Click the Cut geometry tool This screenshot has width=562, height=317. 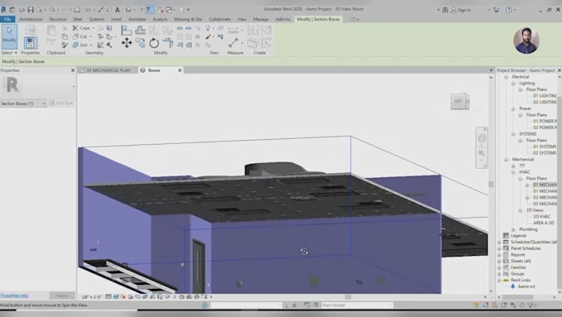pos(80,36)
